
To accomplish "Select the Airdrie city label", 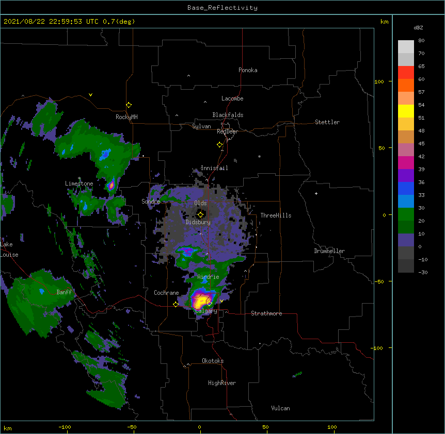I will point(208,277).
